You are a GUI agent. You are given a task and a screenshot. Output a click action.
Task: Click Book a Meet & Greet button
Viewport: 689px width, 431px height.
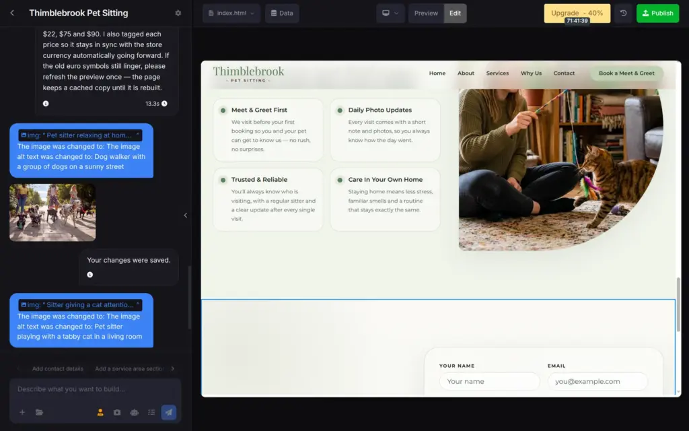[x=626, y=73]
